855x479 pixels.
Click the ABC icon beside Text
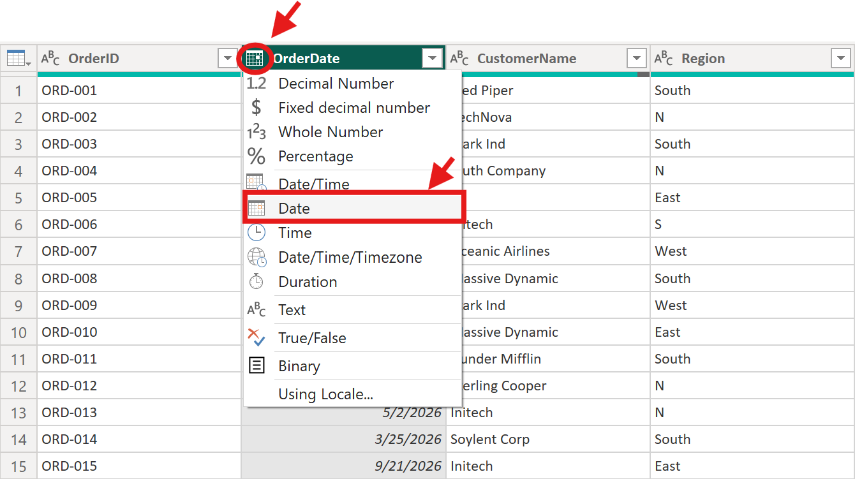[256, 310]
